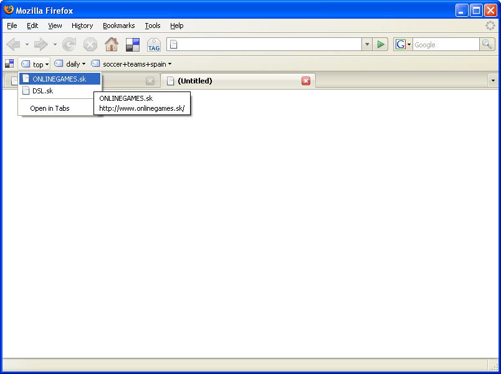
Task: Click the activity throbber icon
Action: [490, 26]
